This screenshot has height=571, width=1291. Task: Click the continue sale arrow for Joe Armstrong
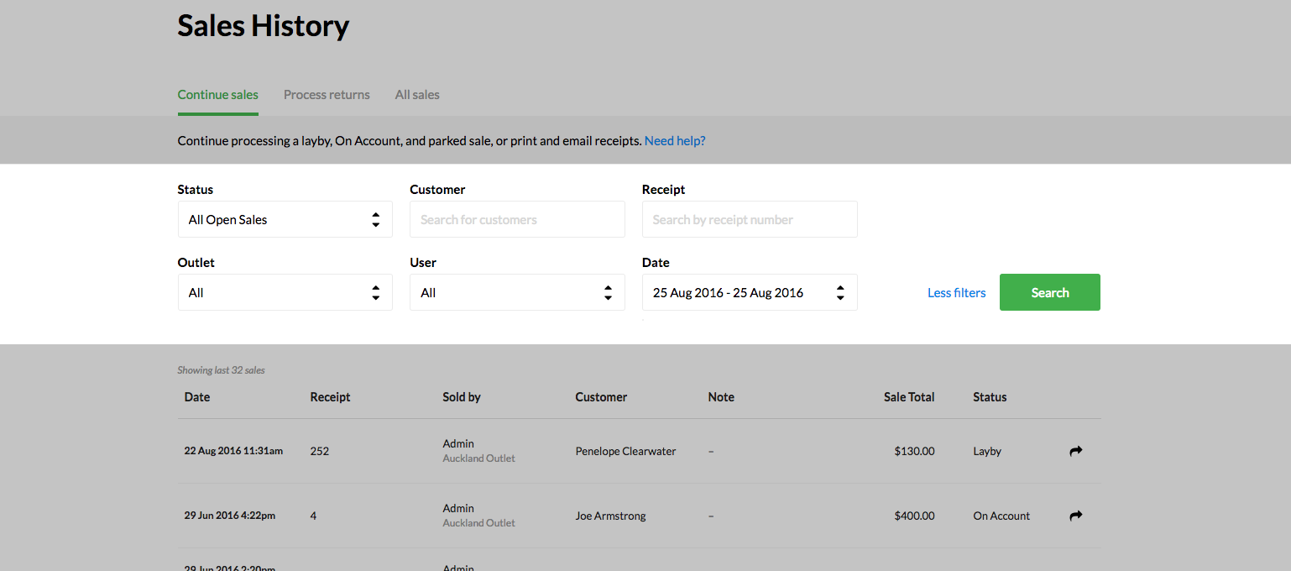coord(1075,516)
